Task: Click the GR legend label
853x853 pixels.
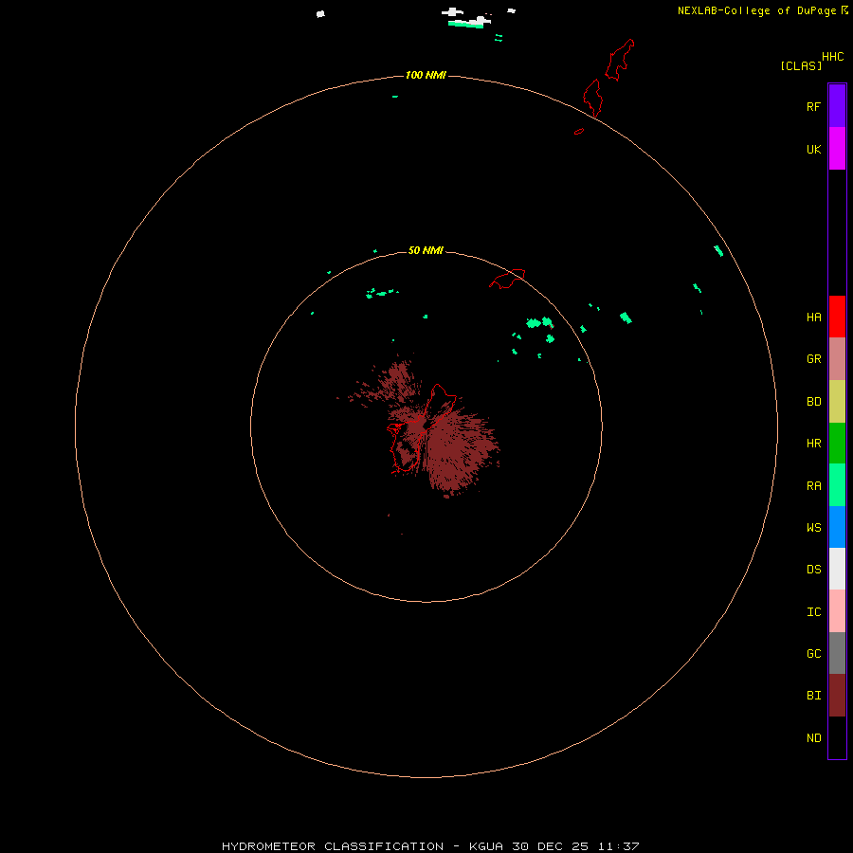Action: (813, 359)
